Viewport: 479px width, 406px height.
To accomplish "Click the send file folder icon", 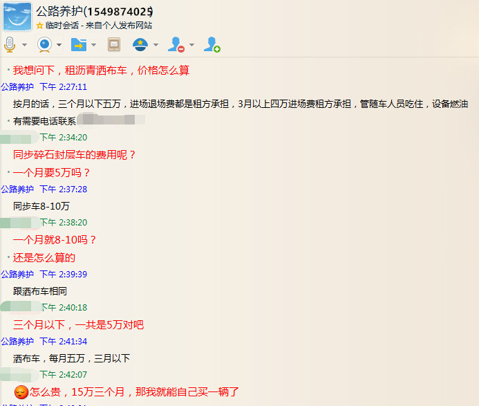I will pos(79,44).
